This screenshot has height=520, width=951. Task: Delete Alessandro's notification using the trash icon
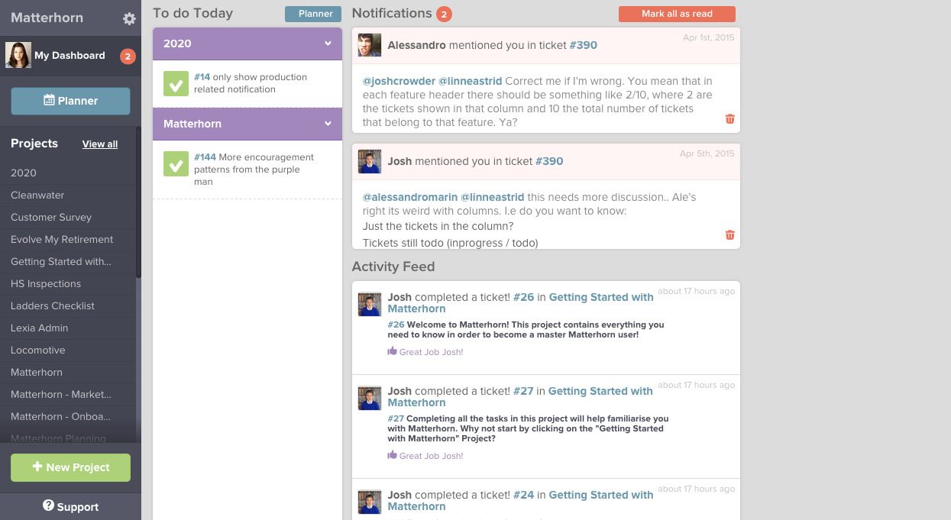pyautogui.click(x=729, y=118)
